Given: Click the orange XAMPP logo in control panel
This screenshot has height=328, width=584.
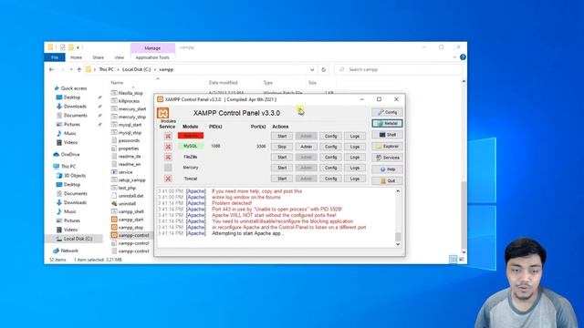Looking at the screenshot, I should (x=162, y=113).
